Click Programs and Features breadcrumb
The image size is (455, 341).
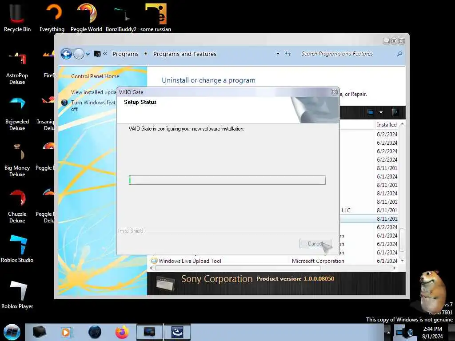(x=185, y=54)
